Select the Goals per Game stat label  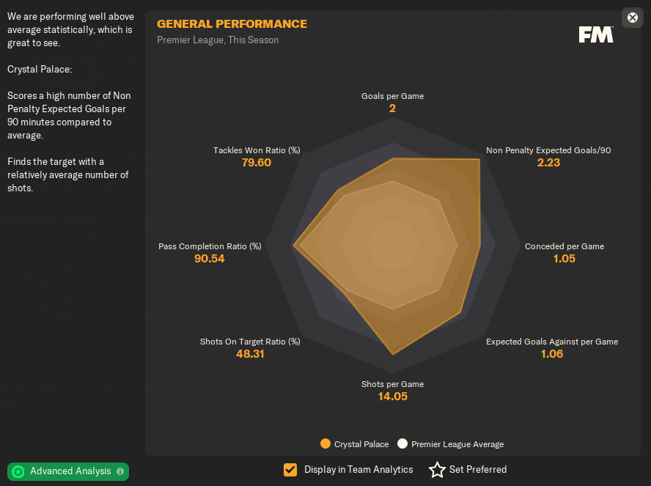tap(392, 96)
